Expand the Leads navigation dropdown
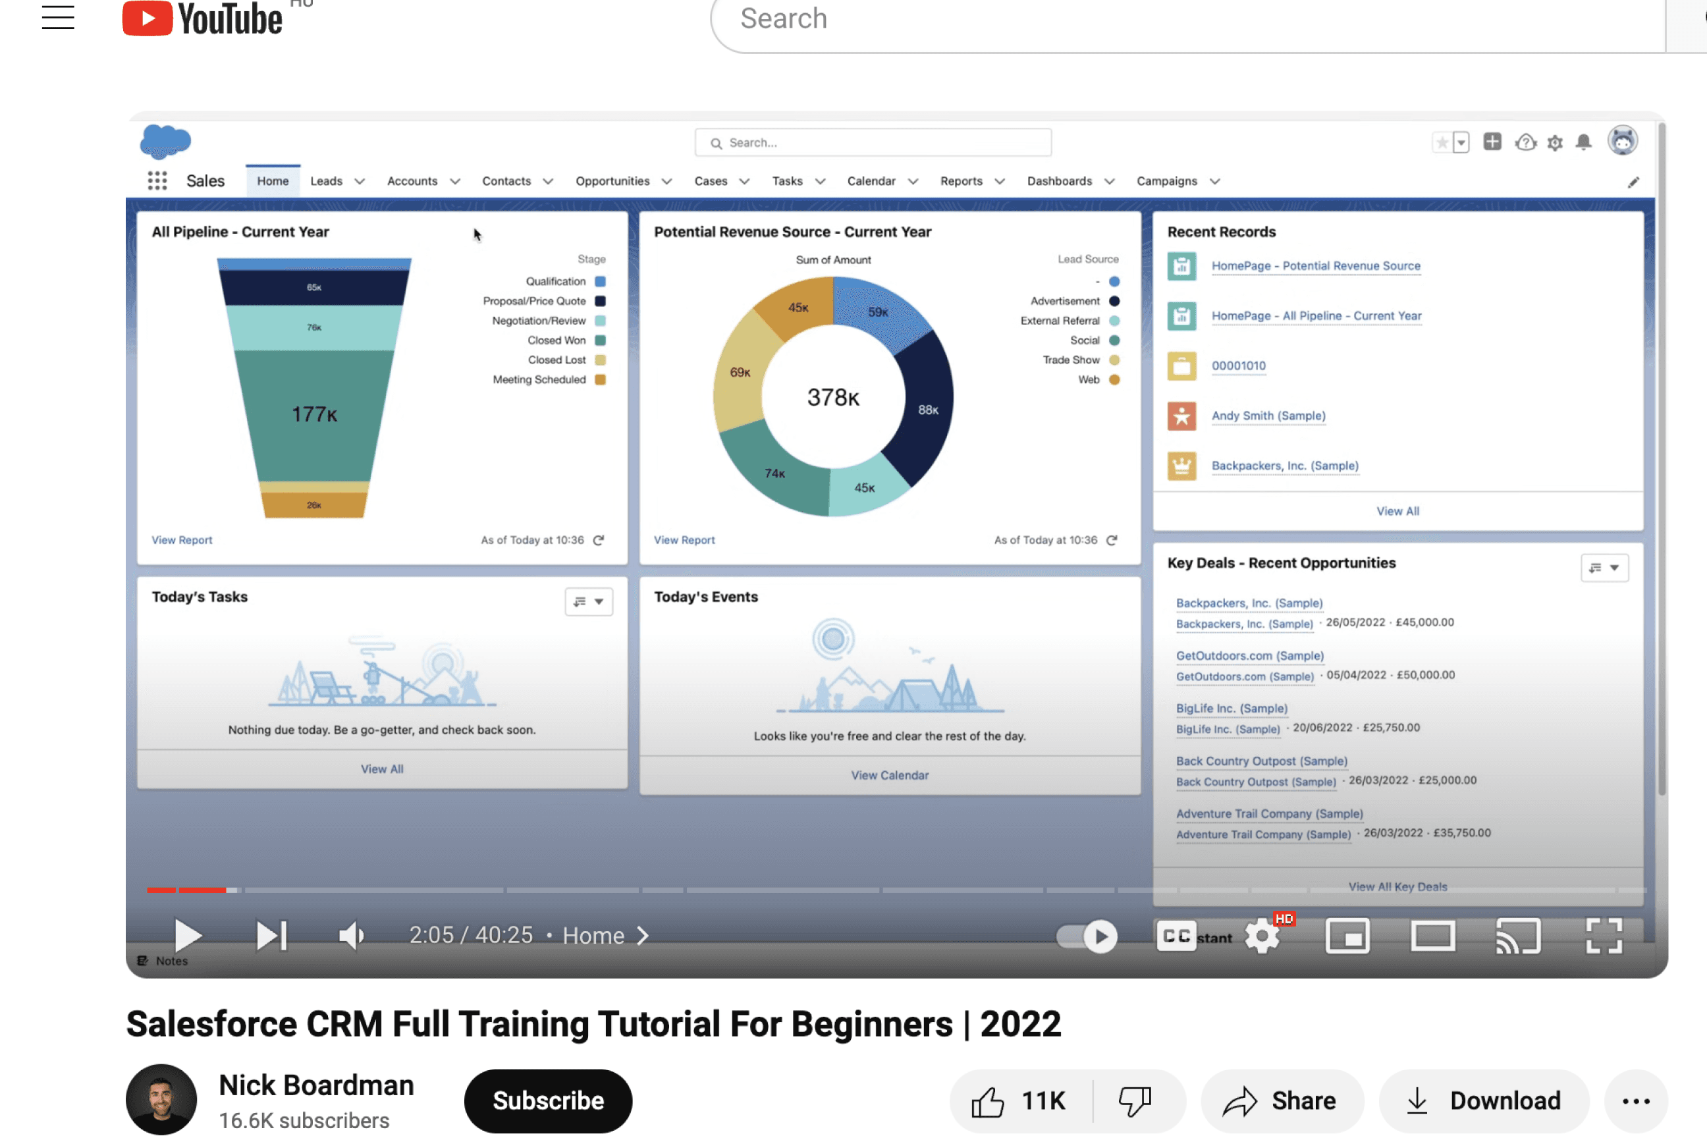The width and height of the screenshot is (1707, 1138). [x=360, y=180]
